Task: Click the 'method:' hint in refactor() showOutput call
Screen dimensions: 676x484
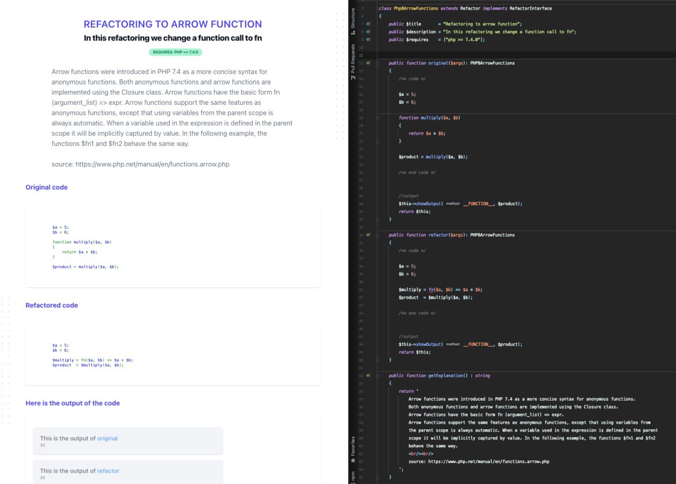Action: click(x=453, y=344)
